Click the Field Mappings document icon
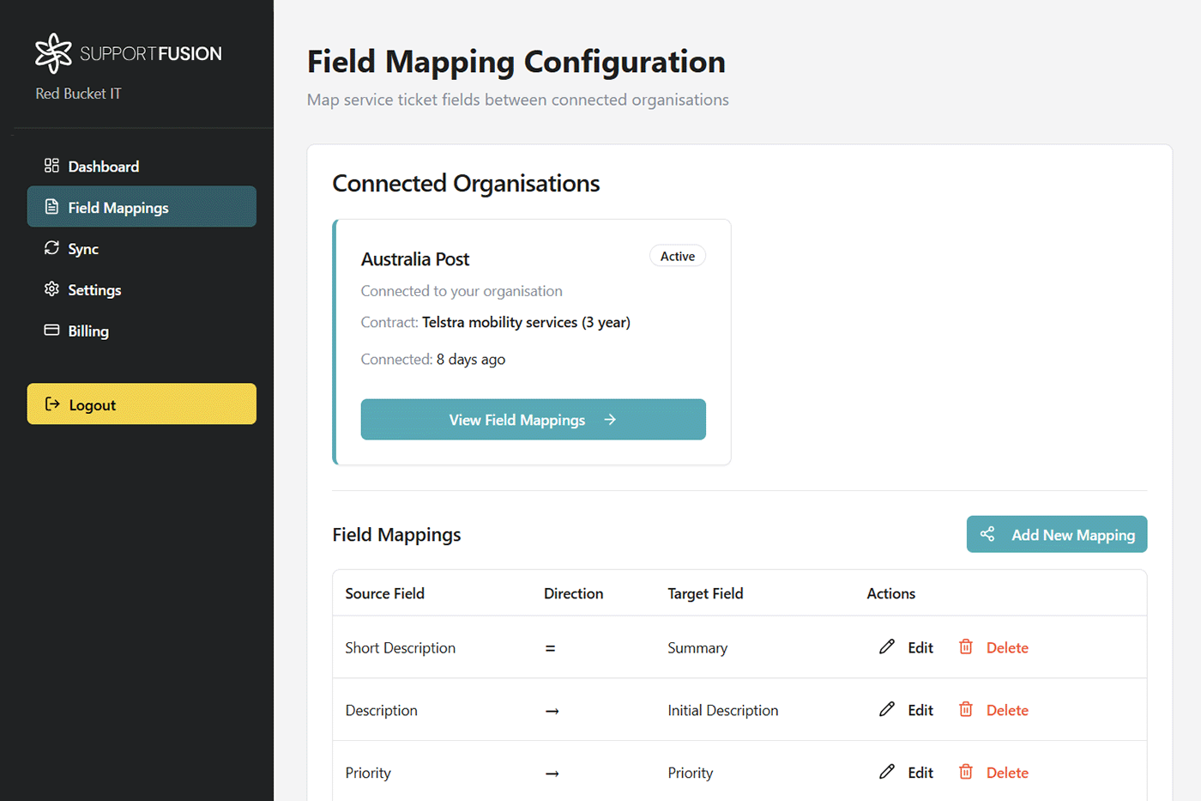Image resolution: width=1201 pixels, height=801 pixels. pyautogui.click(x=51, y=207)
